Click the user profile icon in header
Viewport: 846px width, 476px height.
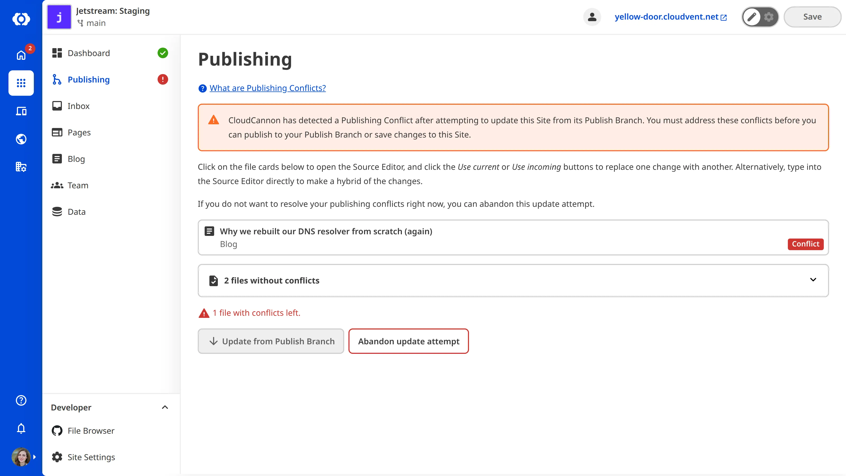pyautogui.click(x=592, y=17)
